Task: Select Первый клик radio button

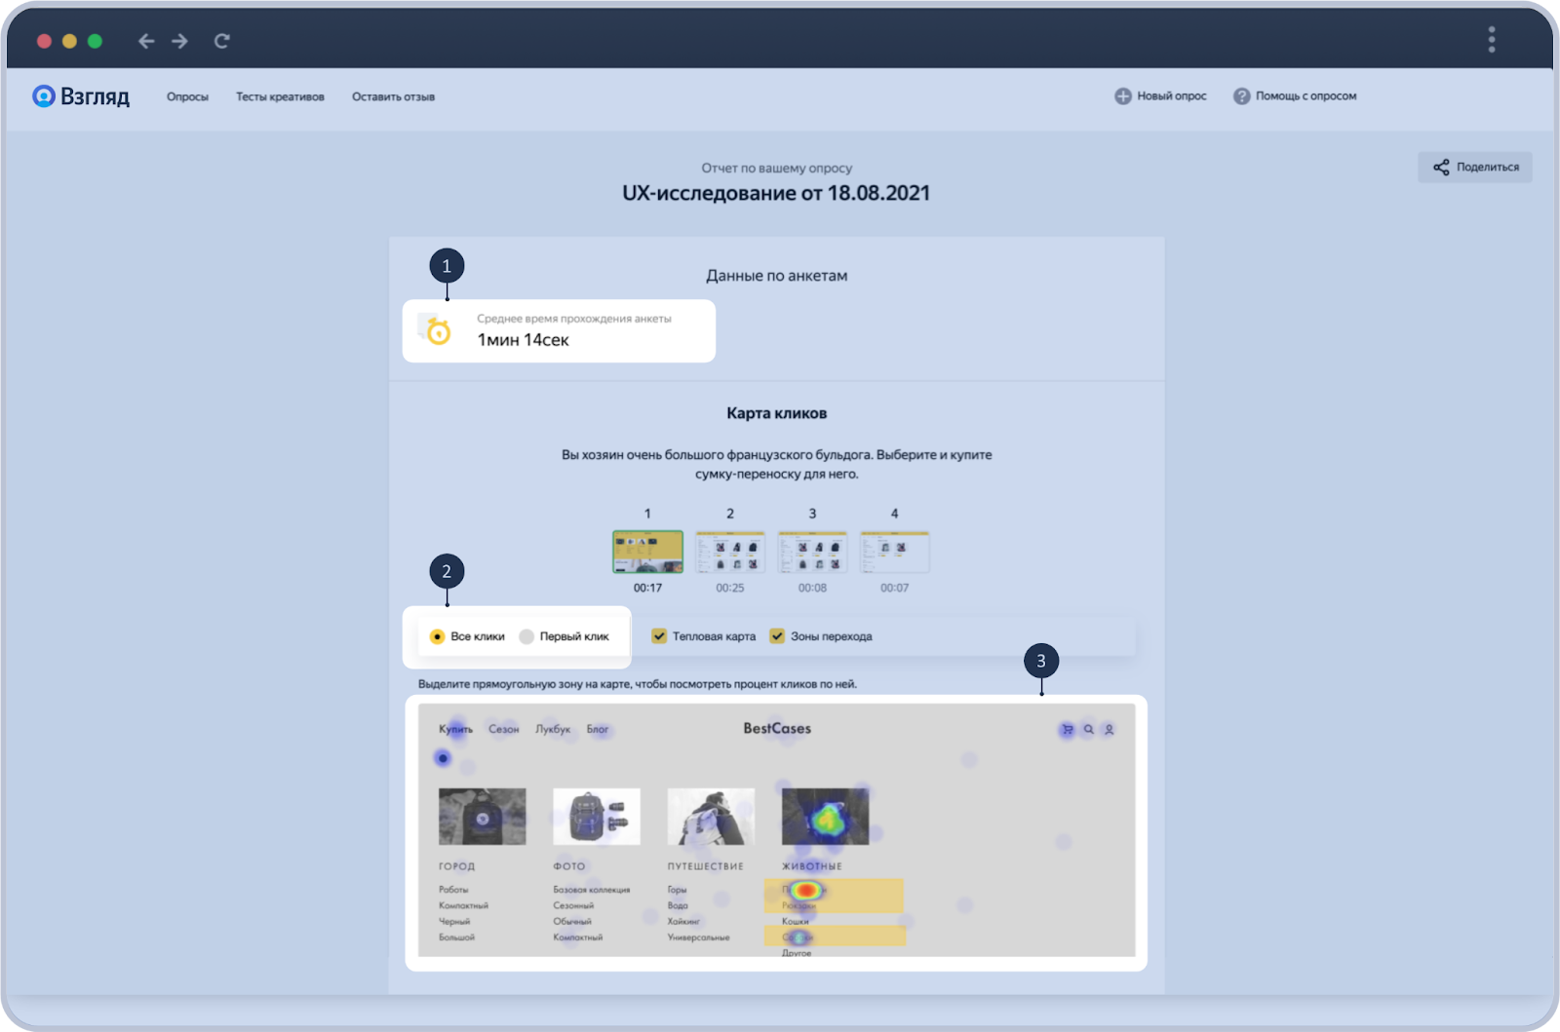Action: (526, 636)
